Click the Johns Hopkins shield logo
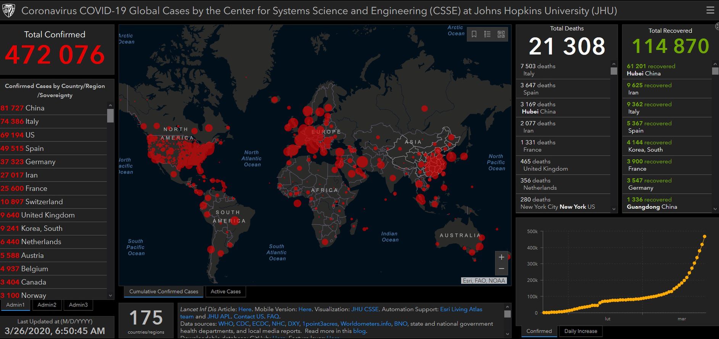The image size is (719, 339). (9, 11)
